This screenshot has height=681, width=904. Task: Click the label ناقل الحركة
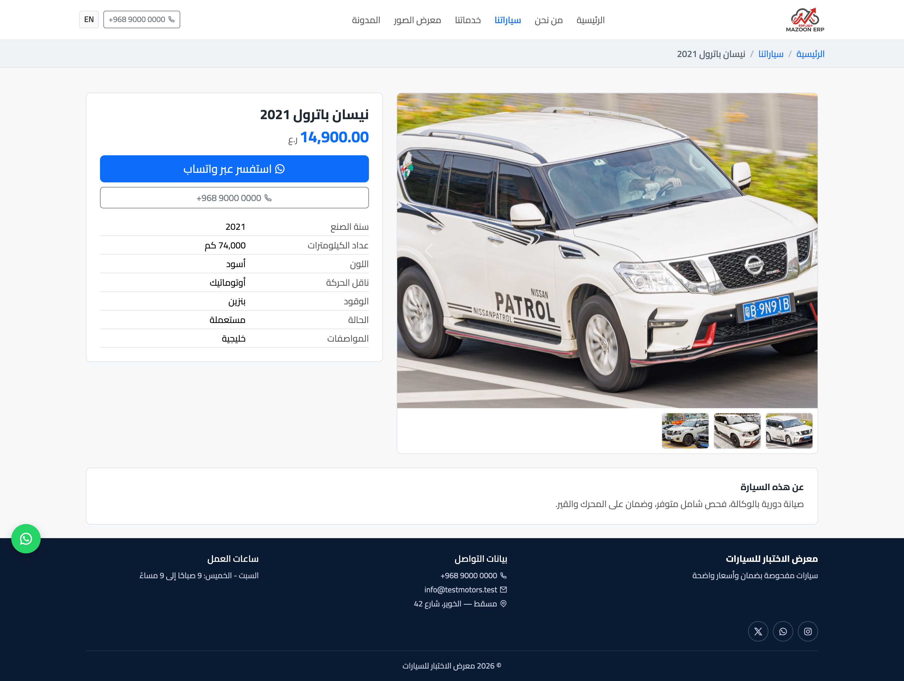tap(347, 283)
